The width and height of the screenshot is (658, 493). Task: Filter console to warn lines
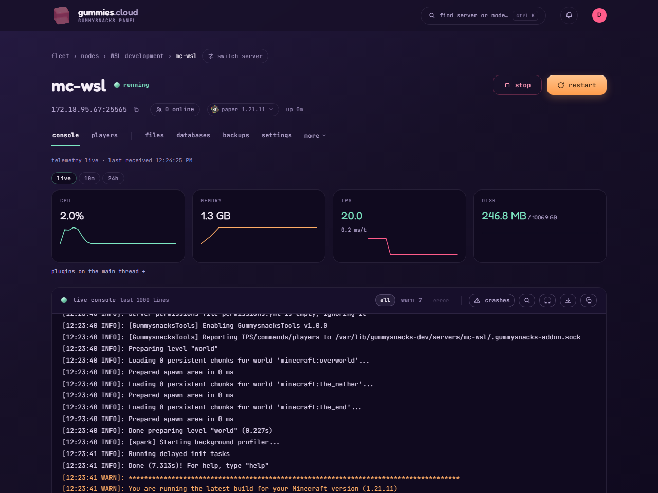pos(411,300)
